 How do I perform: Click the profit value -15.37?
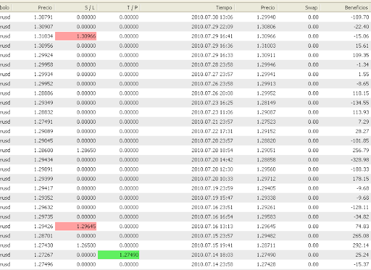point(361,264)
